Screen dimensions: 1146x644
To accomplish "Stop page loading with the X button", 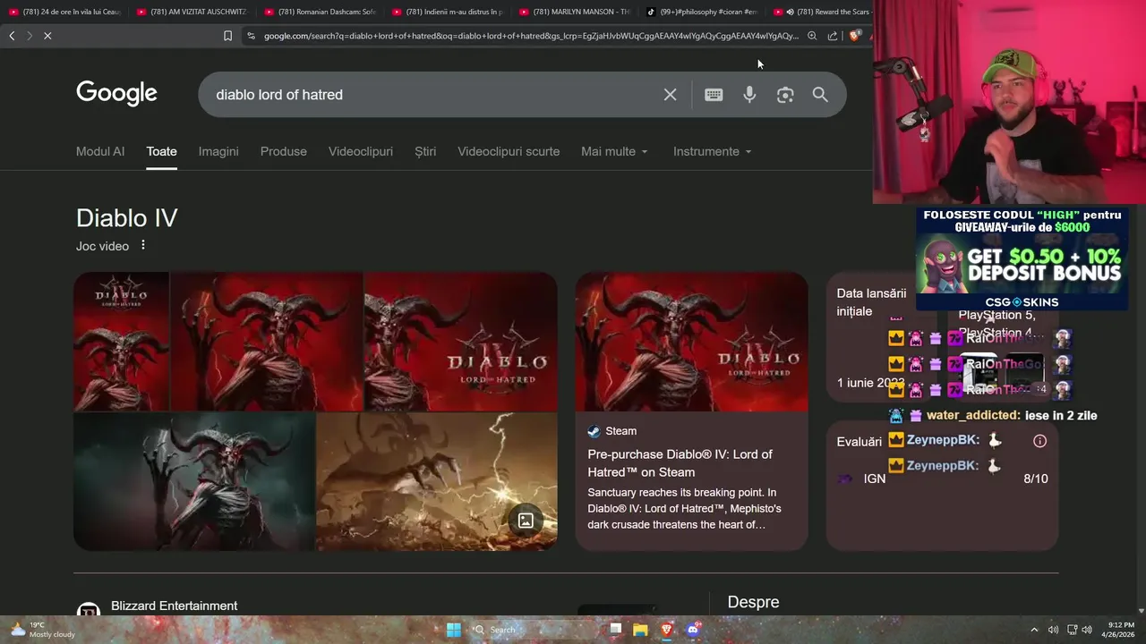I will 47,36.
